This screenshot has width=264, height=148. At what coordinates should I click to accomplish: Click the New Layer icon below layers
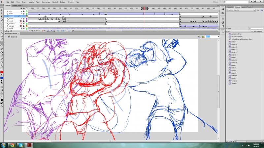pyautogui.click(x=6, y=31)
